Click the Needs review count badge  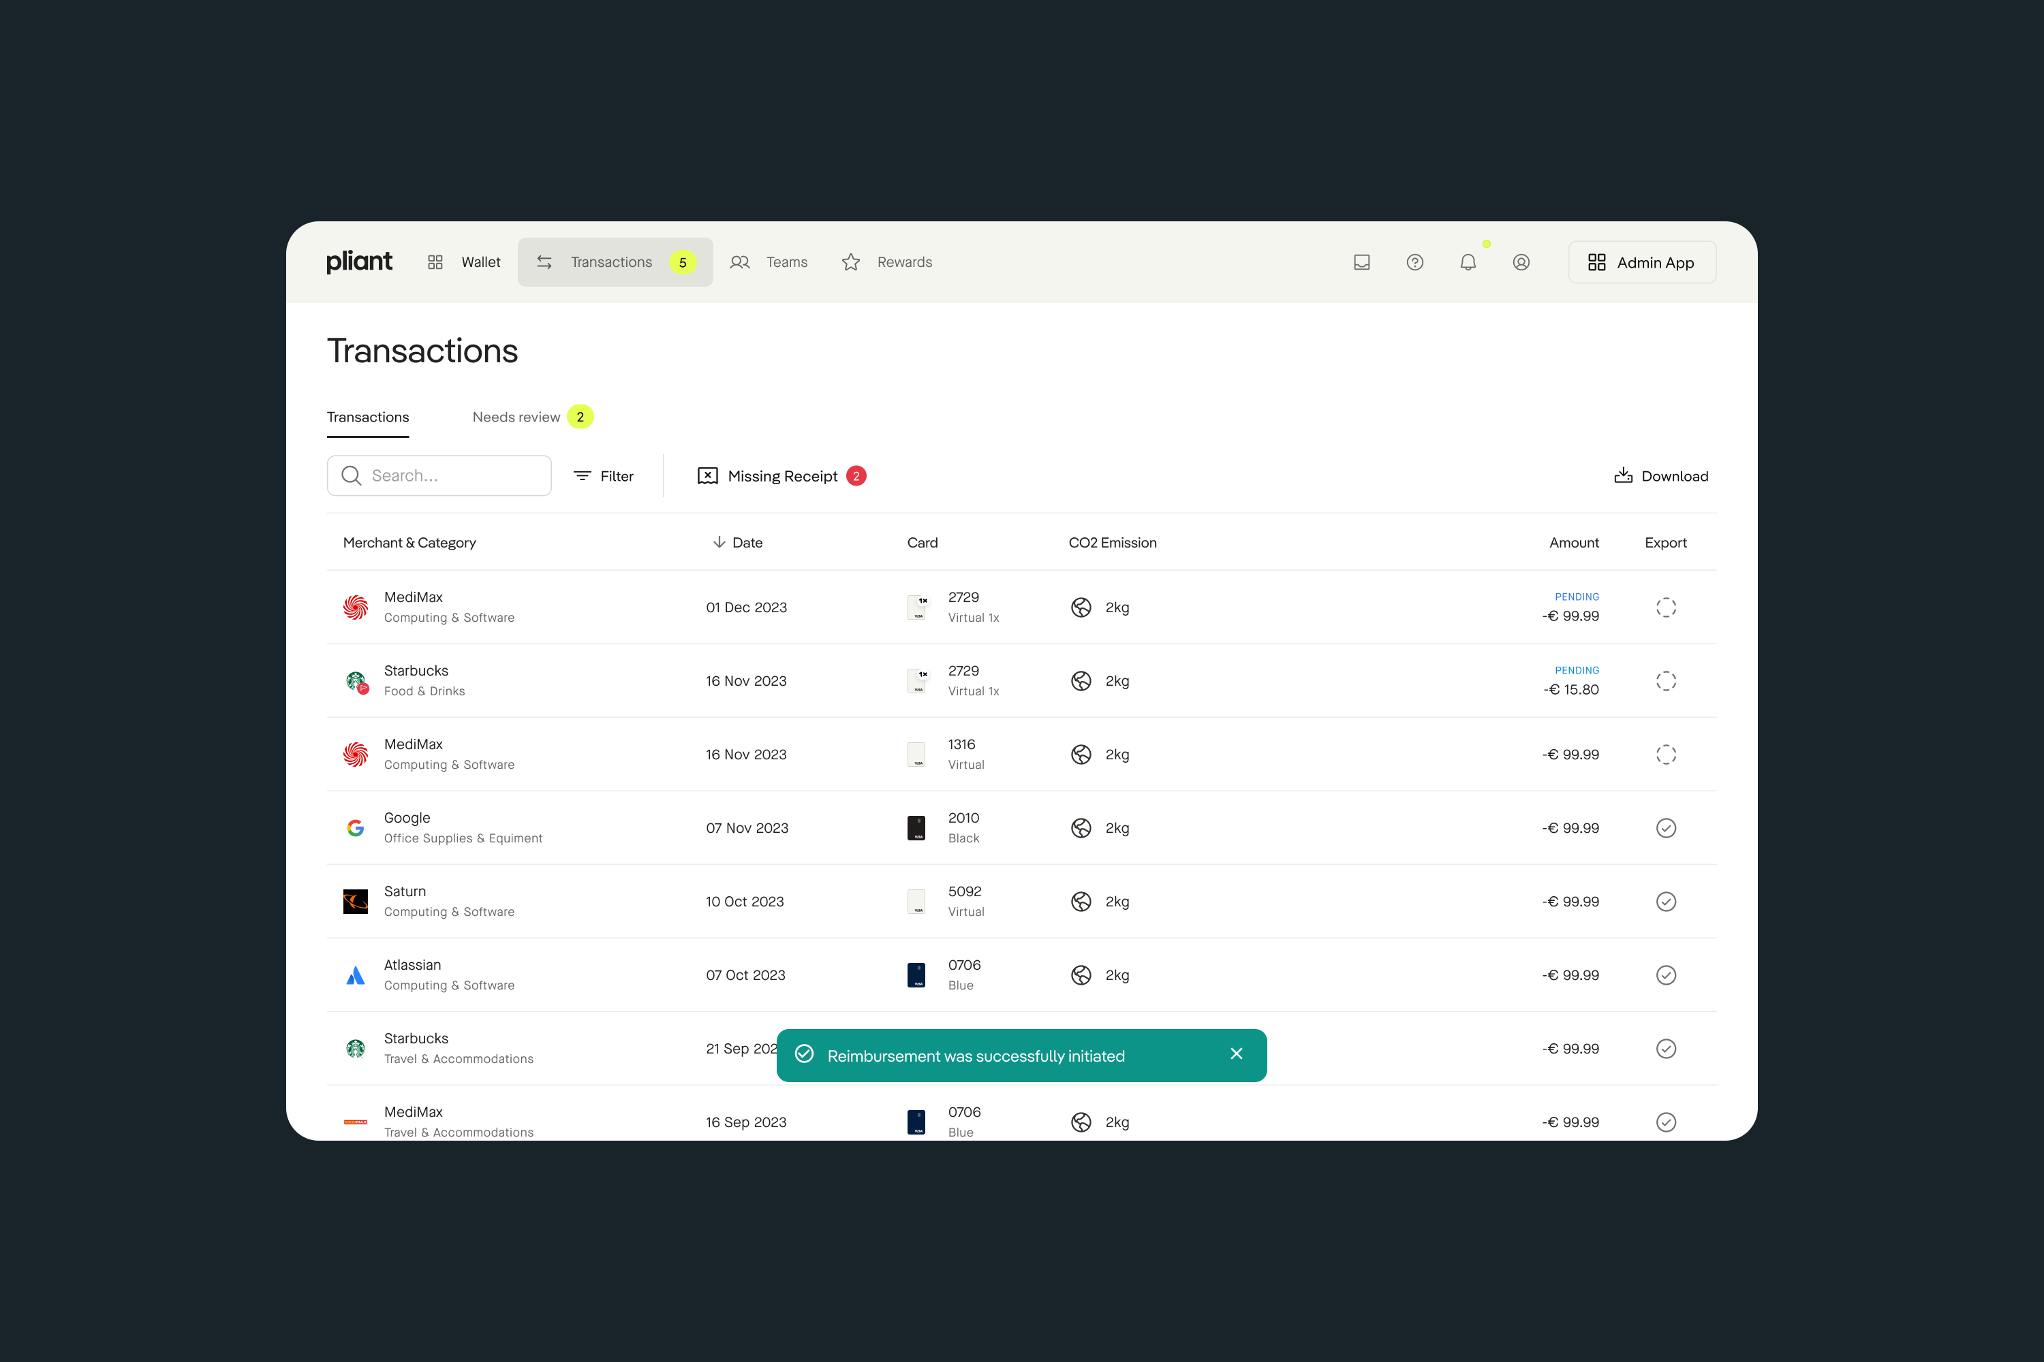pos(580,417)
